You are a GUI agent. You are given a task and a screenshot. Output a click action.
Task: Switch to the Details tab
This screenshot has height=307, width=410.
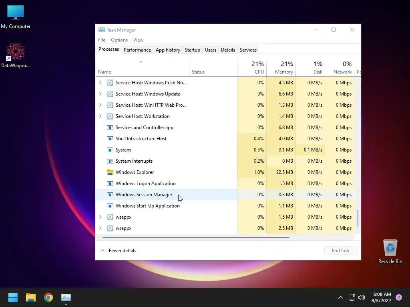pyautogui.click(x=228, y=50)
